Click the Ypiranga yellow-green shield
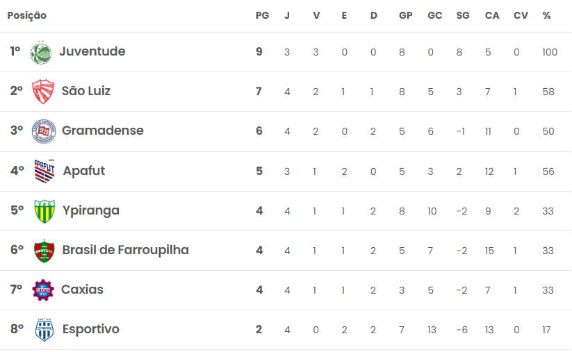This screenshot has width=572, height=352. tap(44, 211)
